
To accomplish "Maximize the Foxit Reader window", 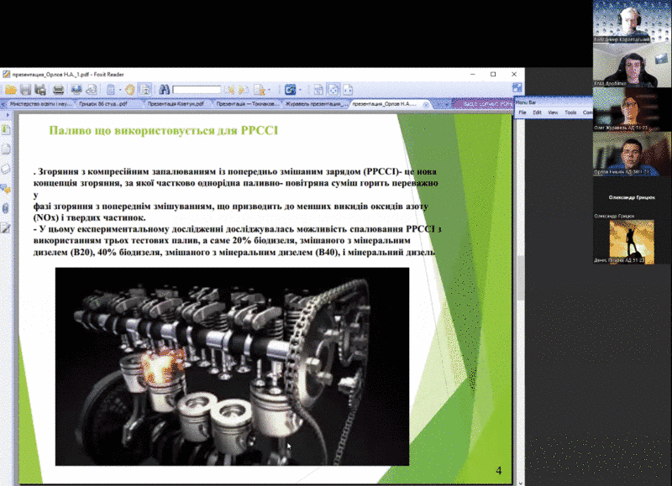I will coord(493,74).
